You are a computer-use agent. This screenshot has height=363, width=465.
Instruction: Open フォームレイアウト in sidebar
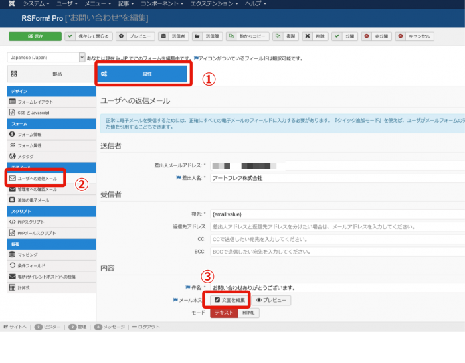click(x=52, y=102)
